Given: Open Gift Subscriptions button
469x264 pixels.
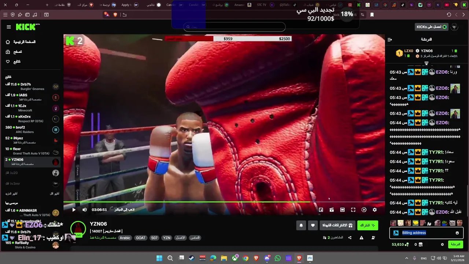Looking at the screenshot, I should click(x=337, y=225).
